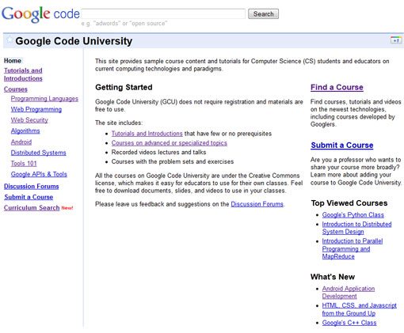Click the Google Code University page title
404x333 pixels.
[74, 41]
